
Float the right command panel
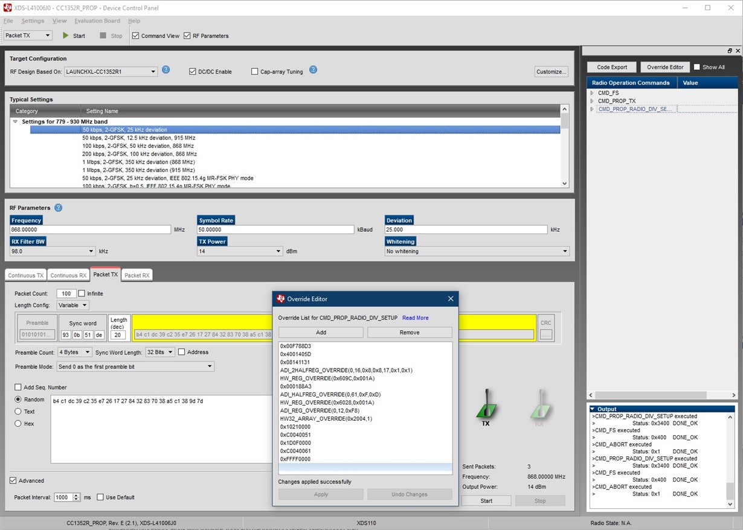click(x=730, y=51)
